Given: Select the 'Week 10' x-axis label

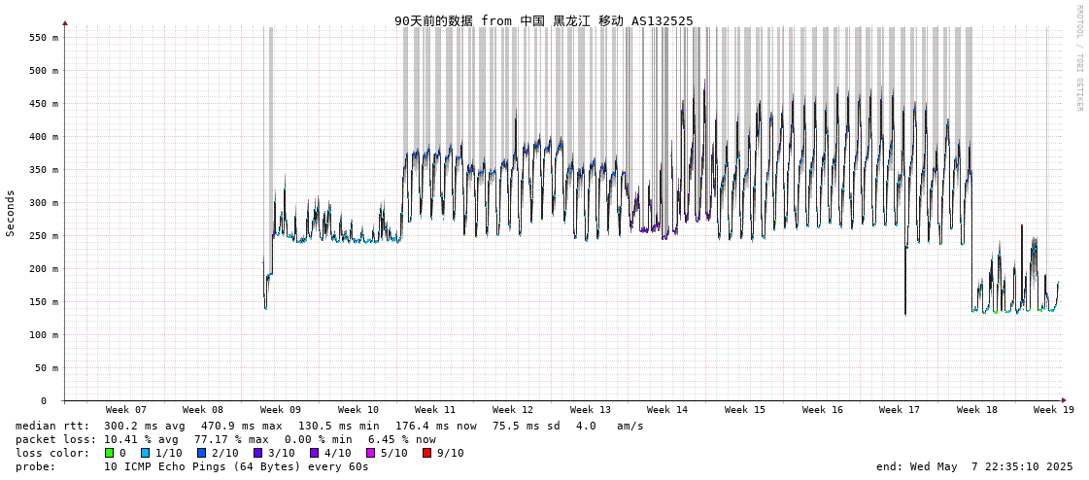Looking at the screenshot, I should point(358,410).
